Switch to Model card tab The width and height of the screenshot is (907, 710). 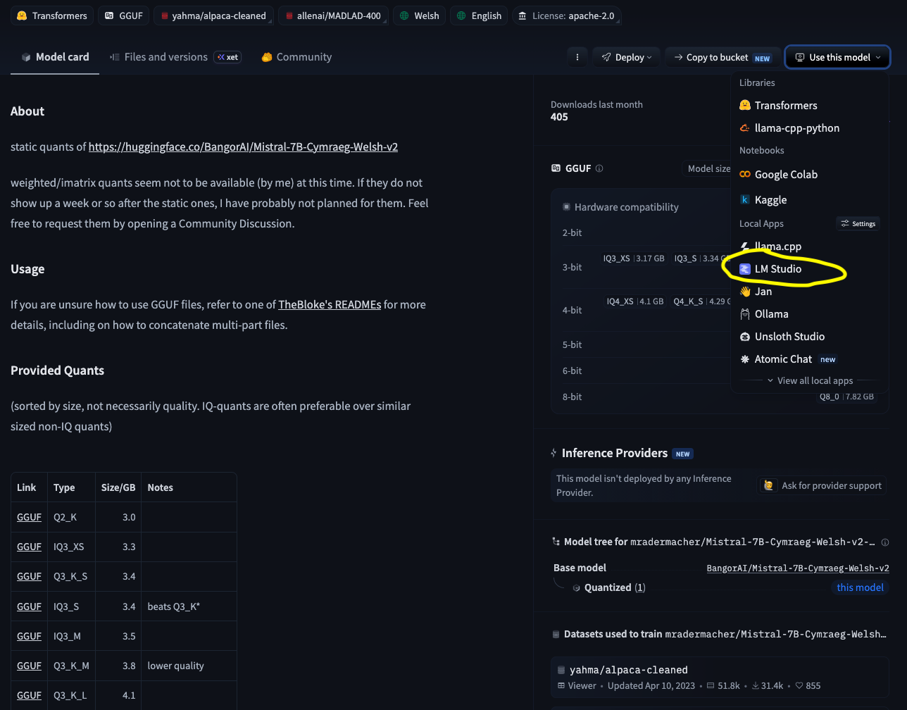55,57
